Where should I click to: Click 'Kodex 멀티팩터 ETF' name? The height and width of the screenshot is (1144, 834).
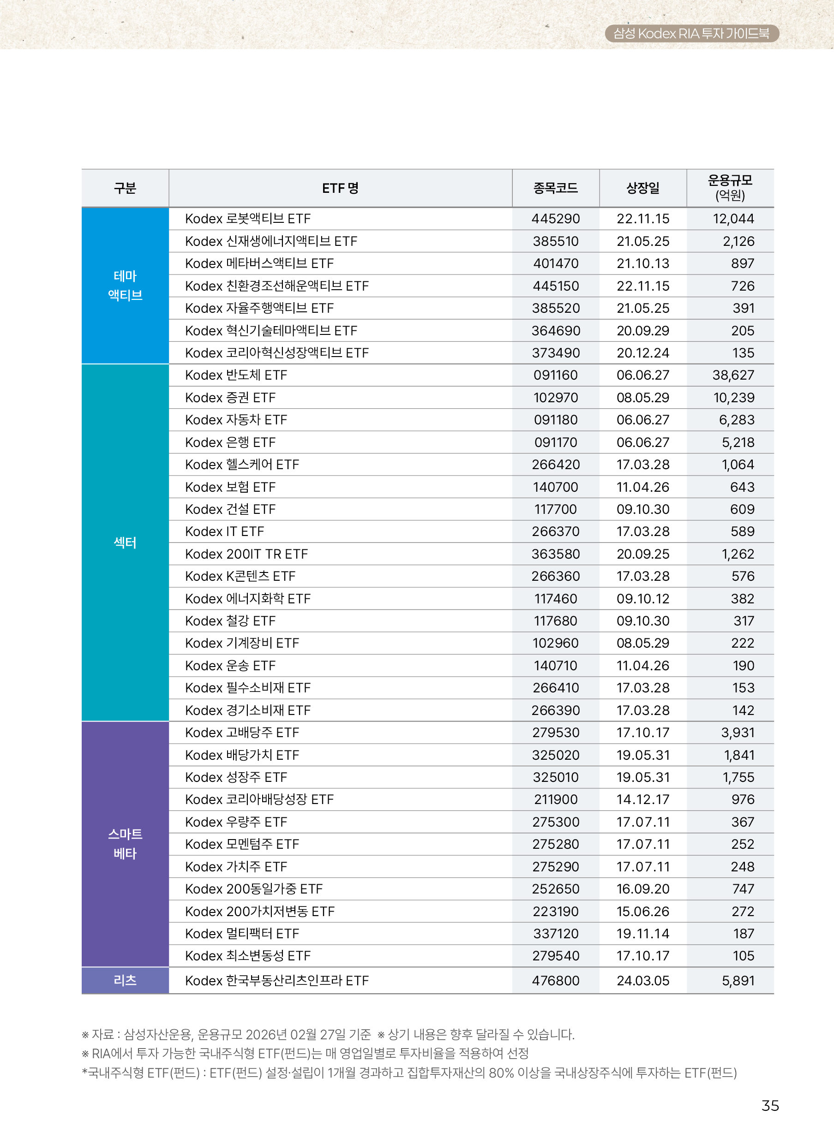[242, 934]
